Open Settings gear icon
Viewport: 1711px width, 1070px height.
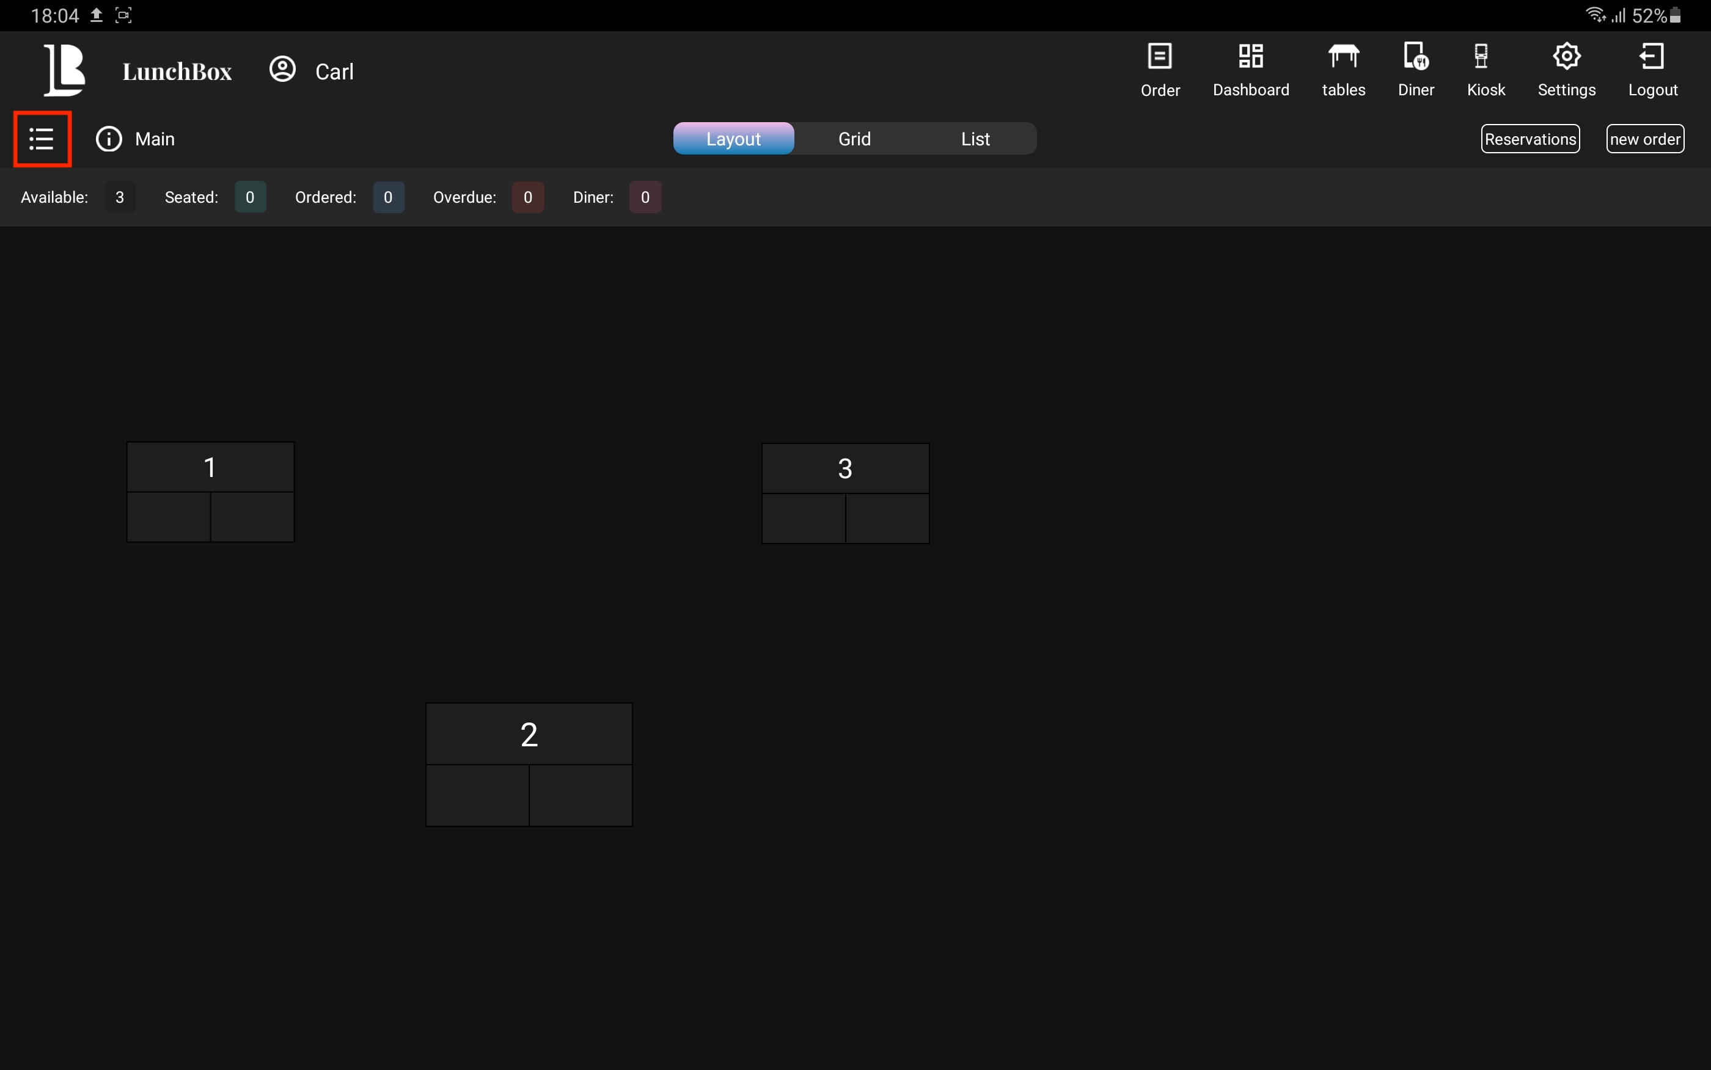pyautogui.click(x=1567, y=57)
